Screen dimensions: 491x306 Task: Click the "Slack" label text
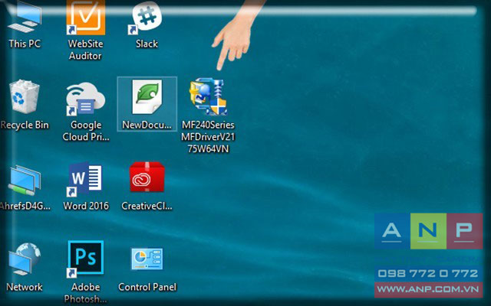(147, 44)
